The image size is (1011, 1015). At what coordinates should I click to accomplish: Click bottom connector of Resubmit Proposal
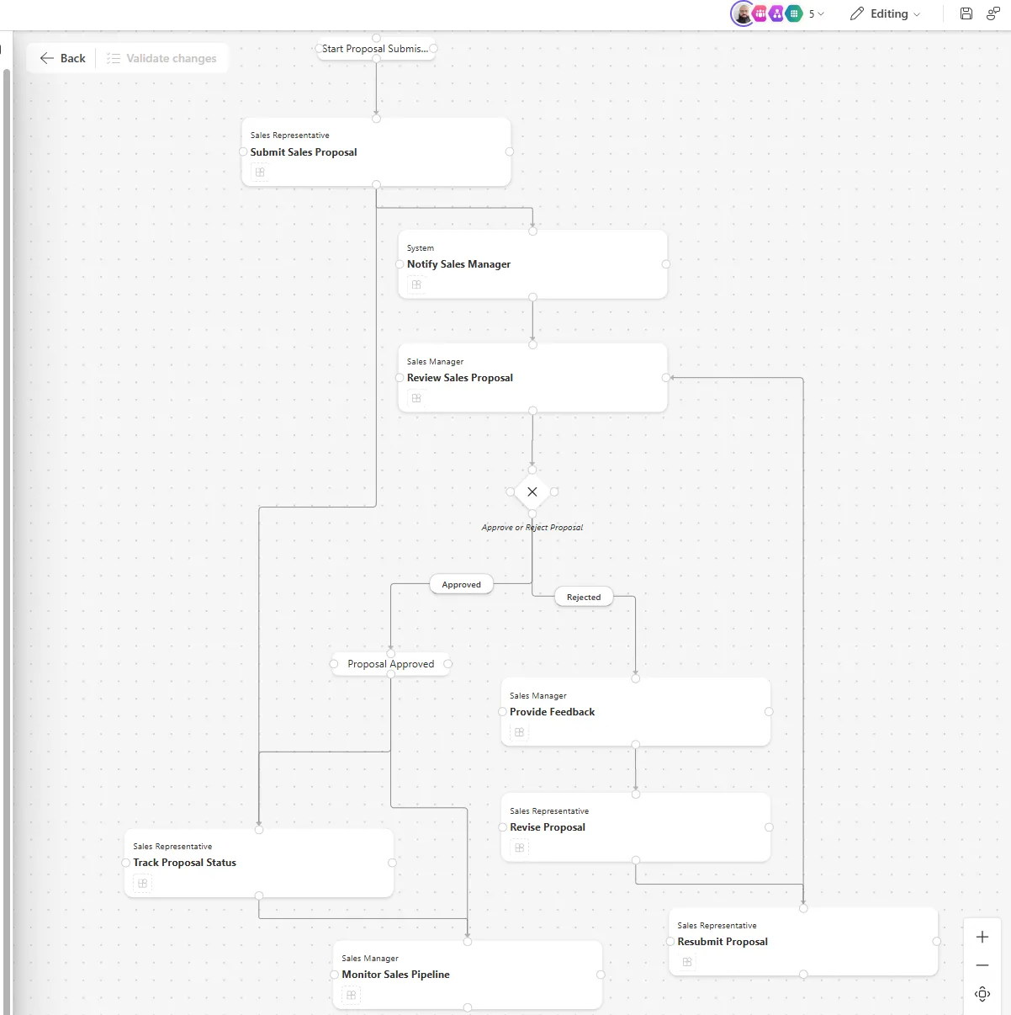(x=803, y=975)
